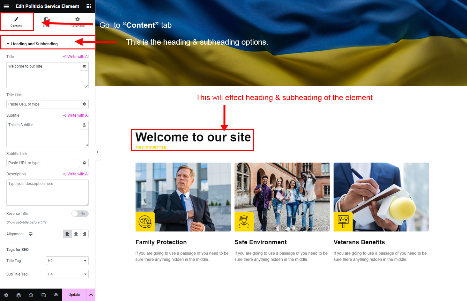Open the widgets grid icon
Viewport: 467px width, 301px height.
(89, 6)
